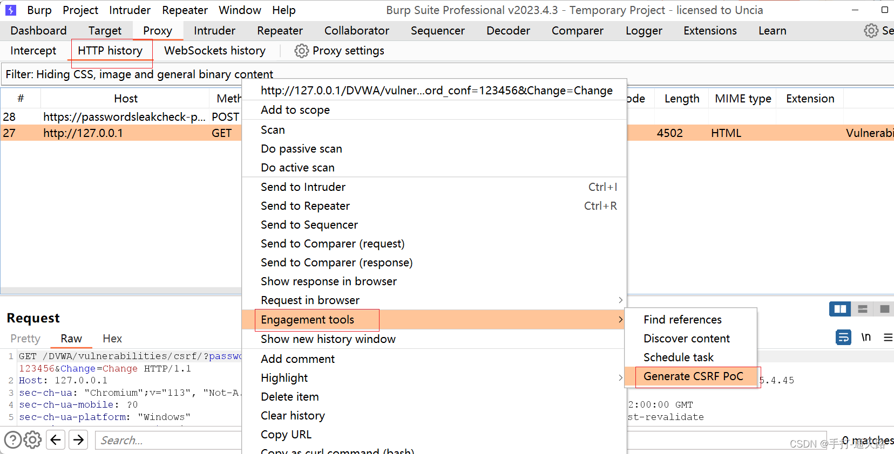Switch to the Learn tab
This screenshot has height=454, width=894.
tap(773, 31)
